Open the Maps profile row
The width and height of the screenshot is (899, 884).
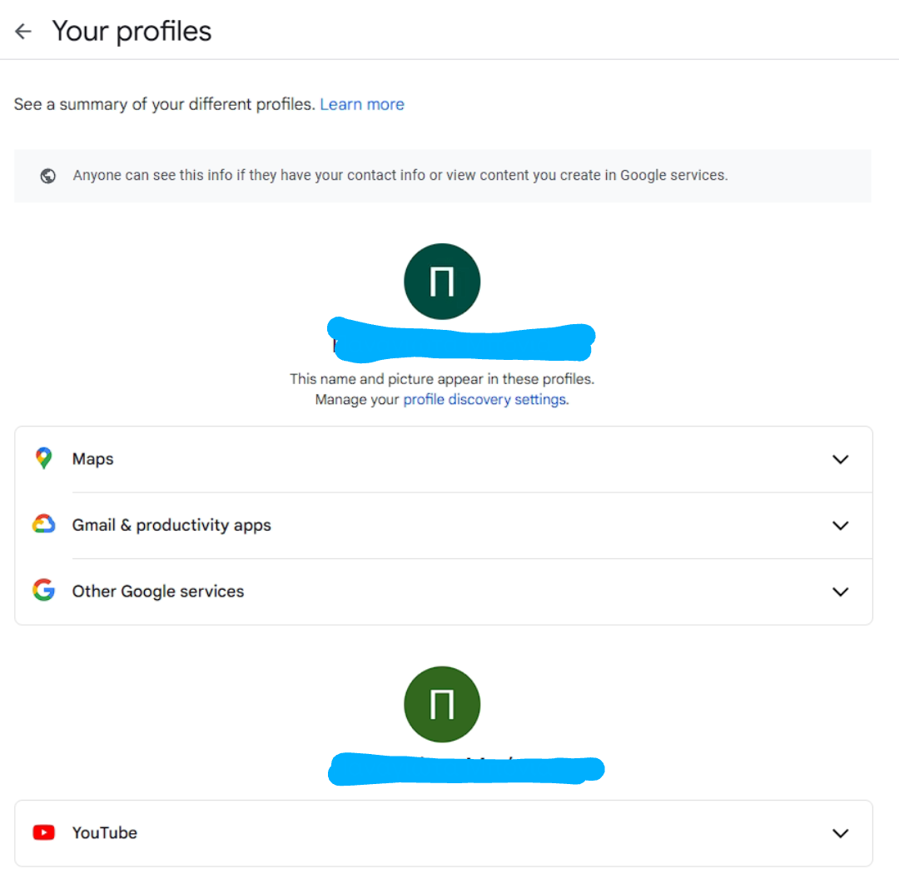443,459
